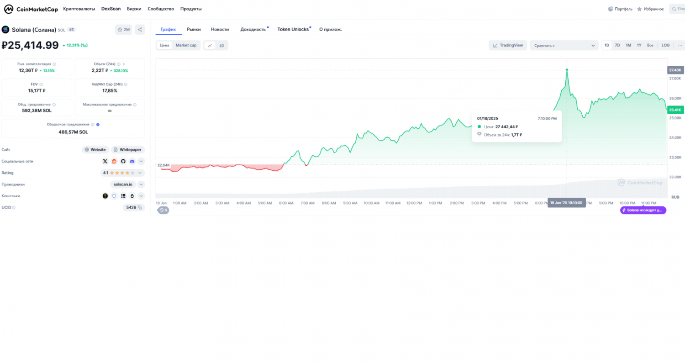The image size is (685, 363).
Task: Click the TradingView button
Action: (508, 45)
